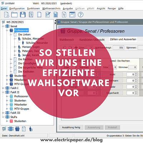Expand MTV-Gruppe node under FakR II
This screenshot has width=143, height=143.
click(7, 109)
